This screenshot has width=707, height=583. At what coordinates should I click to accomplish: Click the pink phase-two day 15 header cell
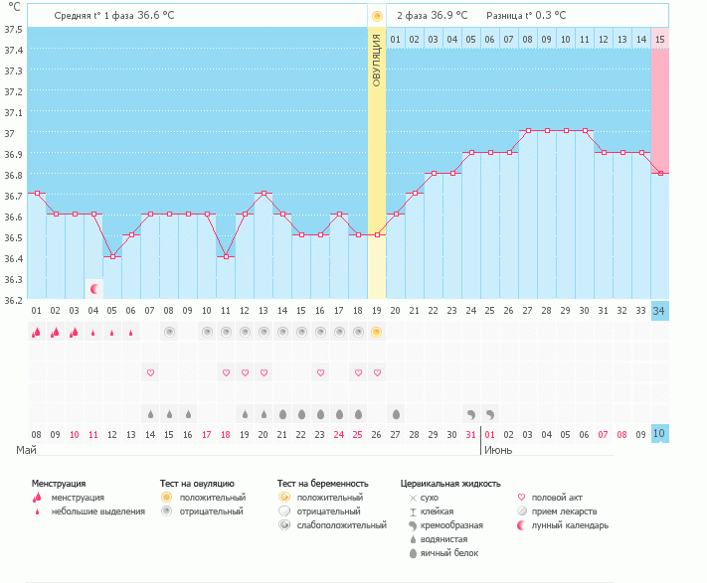tap(659, 40)
